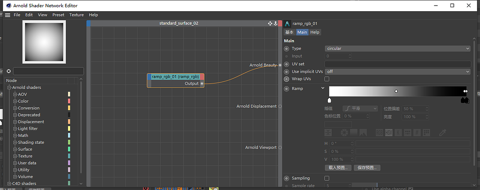Click the color wheel icon
The image size is (480, 190).
344,133
